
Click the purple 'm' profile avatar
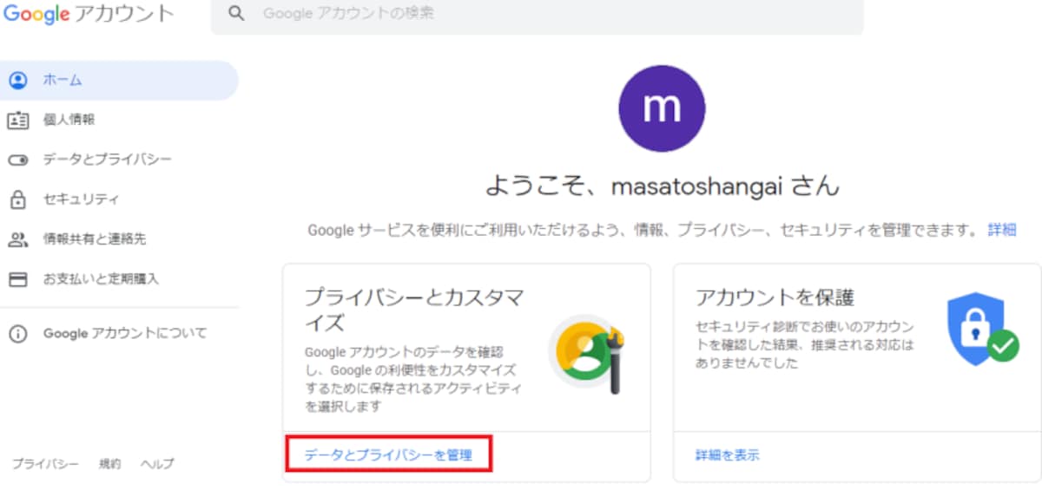click(662, 108)
